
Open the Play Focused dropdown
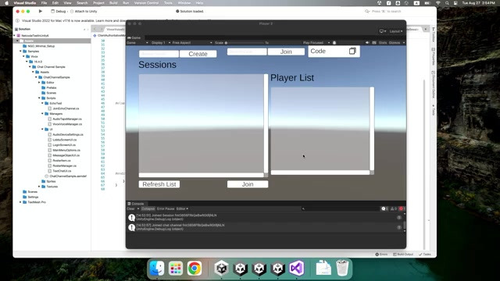click(x=316, y=42)
